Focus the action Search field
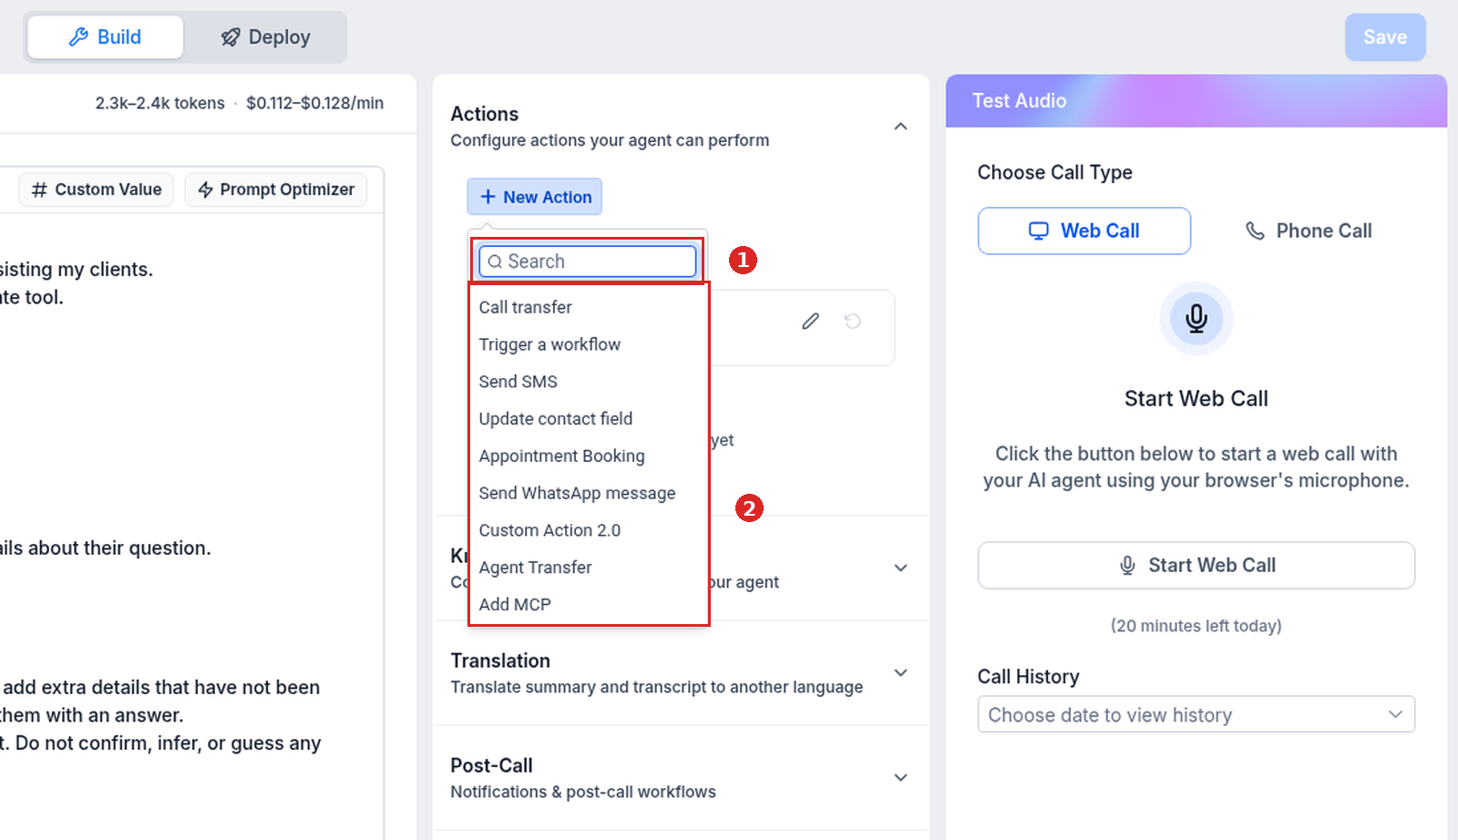1458x840 pixels. pos(588,261)
